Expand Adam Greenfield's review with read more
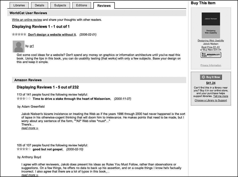 30,128
